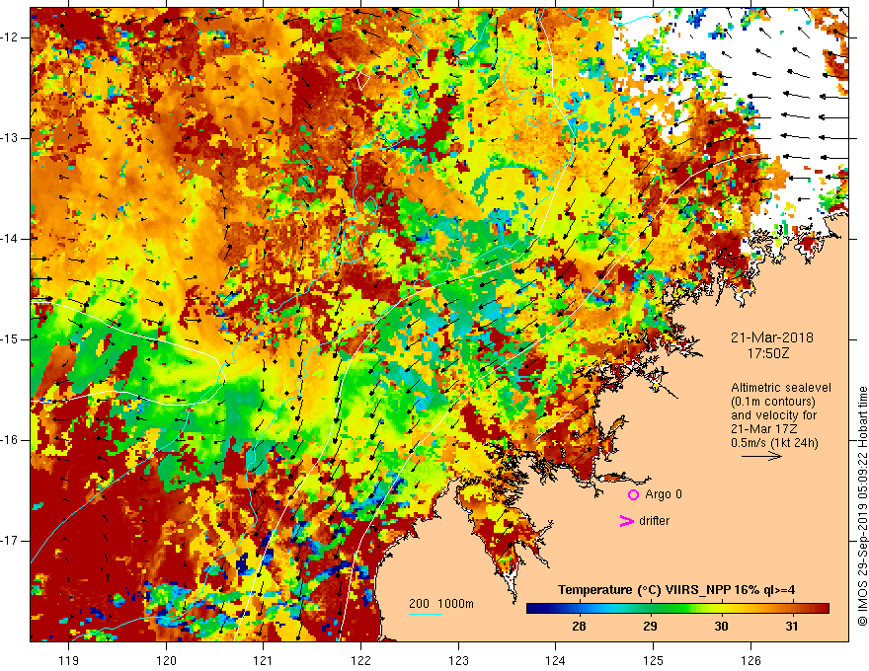
Task: Click the 120 longitude axis label
Action: pos(166,660)
